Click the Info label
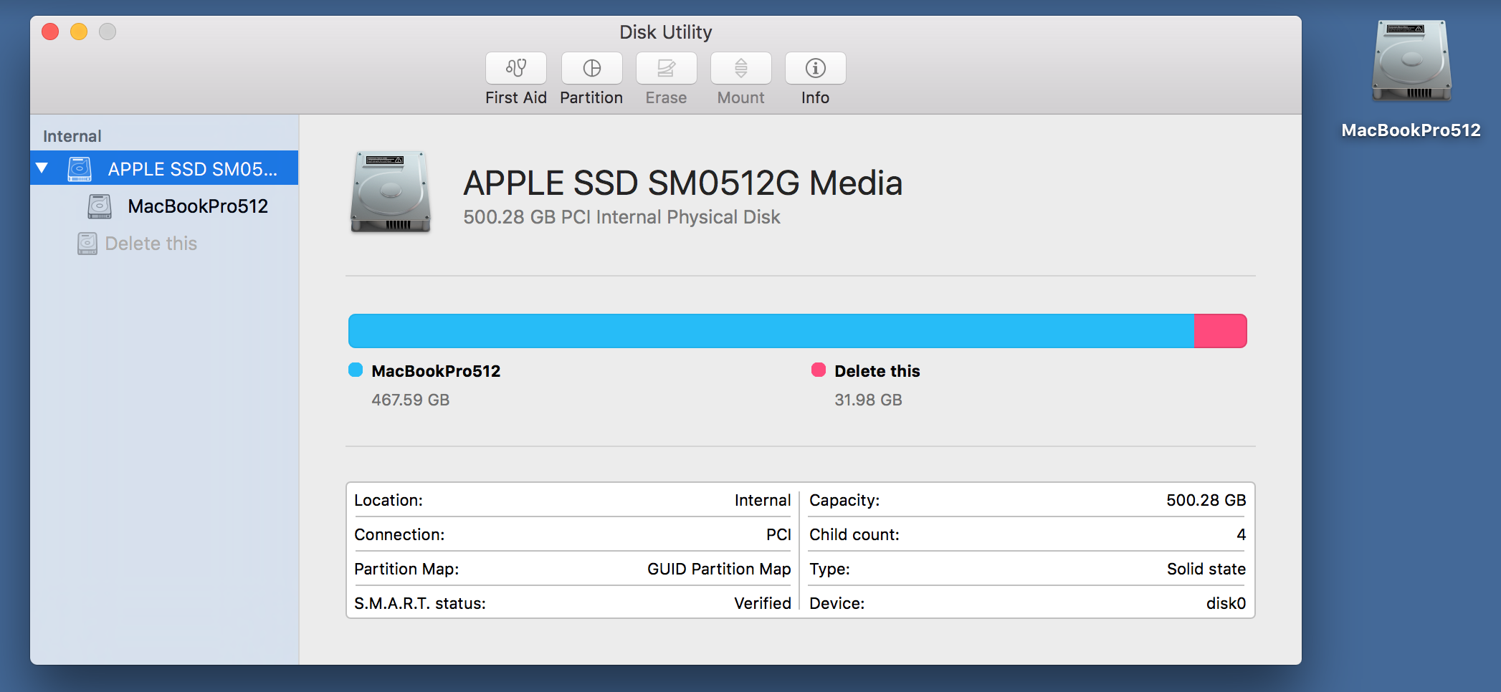The image size is (1501, 692). (x=816, y=97)
